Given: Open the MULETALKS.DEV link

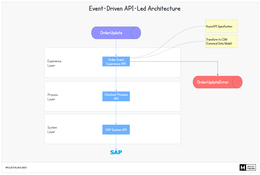Looking at the screenshot, I should [x=16, y=167].
